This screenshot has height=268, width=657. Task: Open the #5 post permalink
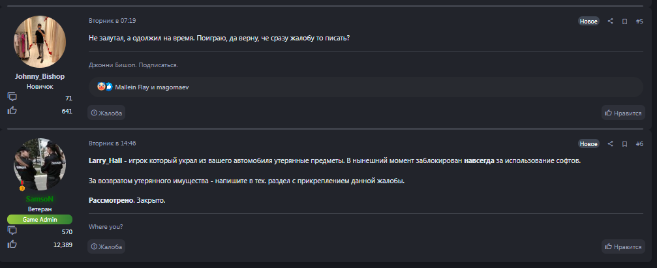(x=639, y=22)
